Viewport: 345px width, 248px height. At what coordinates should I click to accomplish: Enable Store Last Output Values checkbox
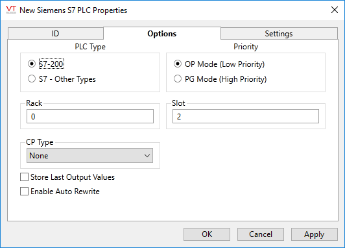[x=24, y=177]
